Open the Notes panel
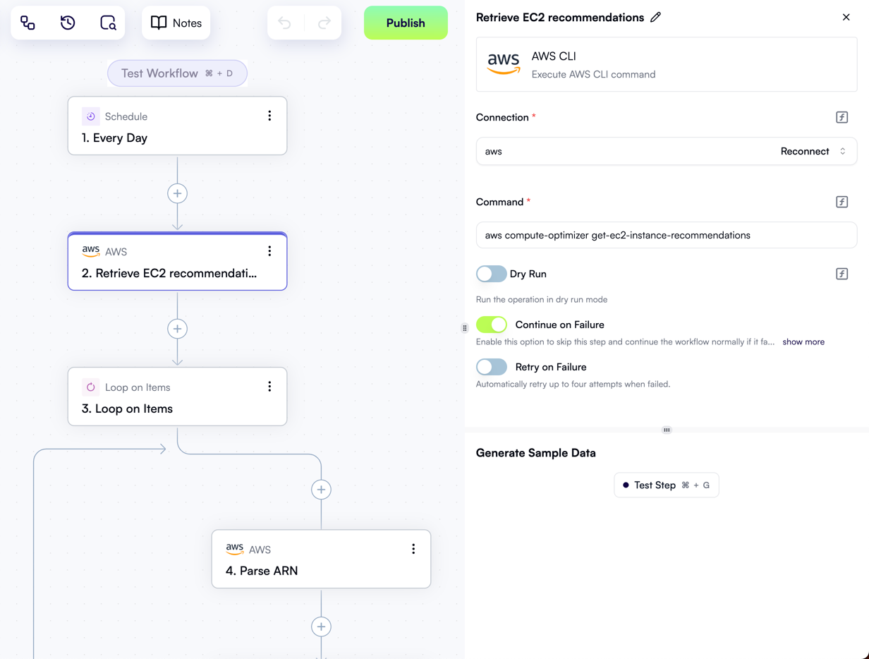Image resolution: width=869 pixels, height=659 pixels. 176,23
